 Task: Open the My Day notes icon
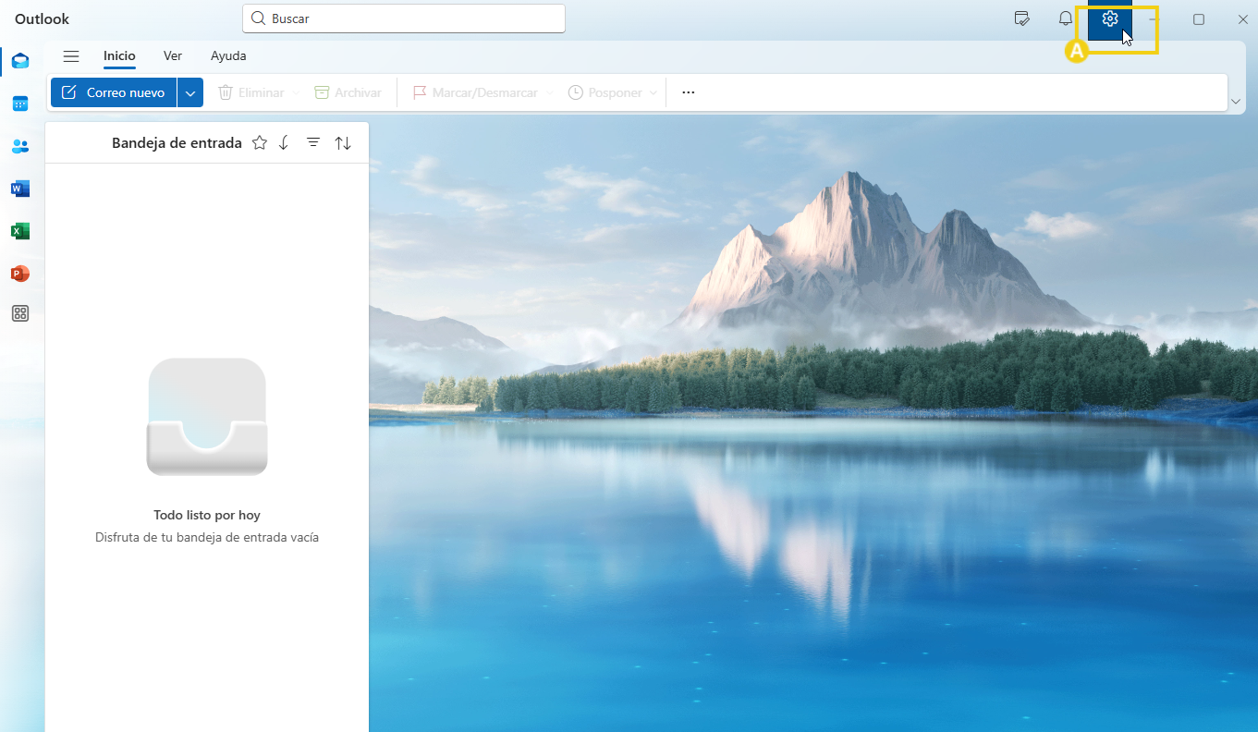click(x=1021, y=19)
